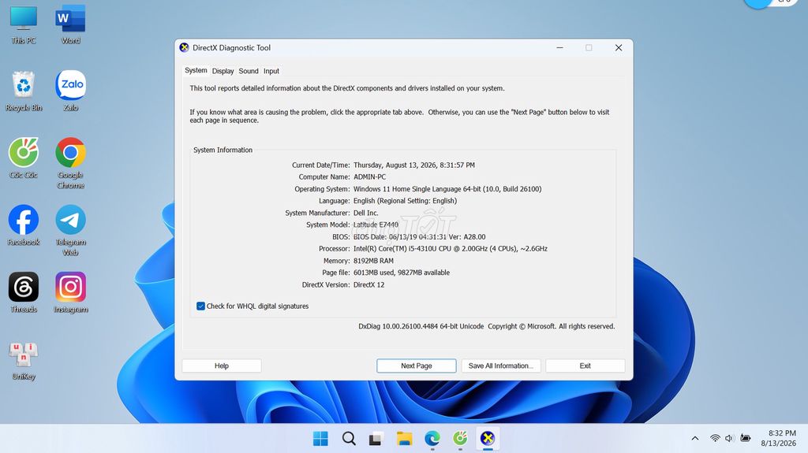This screenshot has width=808, height=453.
Task: Click the Current Date/Time value
Action: tap(414, 165)
